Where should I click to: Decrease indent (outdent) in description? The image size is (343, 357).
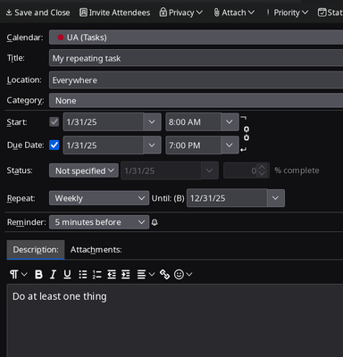112,274
